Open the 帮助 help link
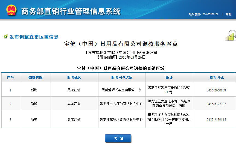236x149 pixels. pyautogui.click(x=228, y=14)
